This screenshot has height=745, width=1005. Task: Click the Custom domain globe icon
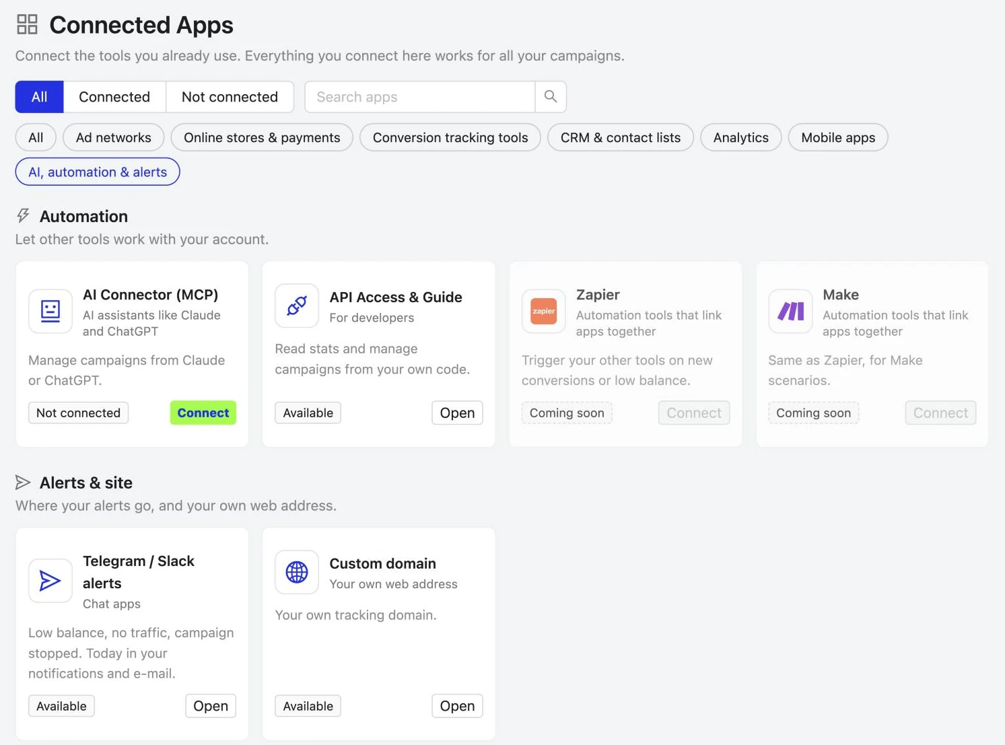[297, 572]
